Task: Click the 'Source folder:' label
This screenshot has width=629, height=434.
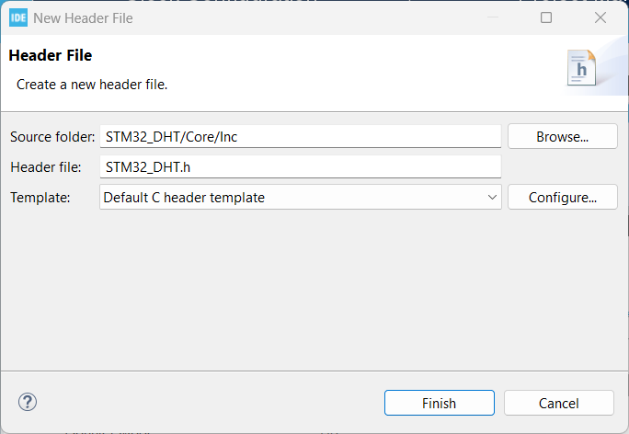Action: tap(52, 137)
